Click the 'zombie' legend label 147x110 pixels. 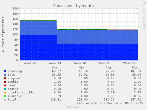pyautogui.click(x=13, y=82)
